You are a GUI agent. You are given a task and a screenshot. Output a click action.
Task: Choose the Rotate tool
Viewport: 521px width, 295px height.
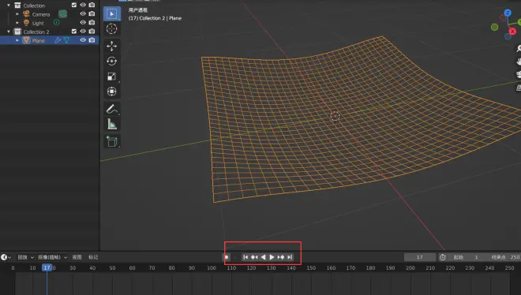click(x=111, y=61)
